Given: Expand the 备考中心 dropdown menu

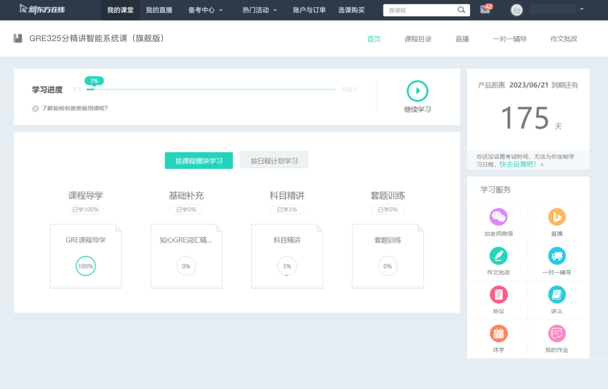Looking at the screenshot, I should pos(206,10).
